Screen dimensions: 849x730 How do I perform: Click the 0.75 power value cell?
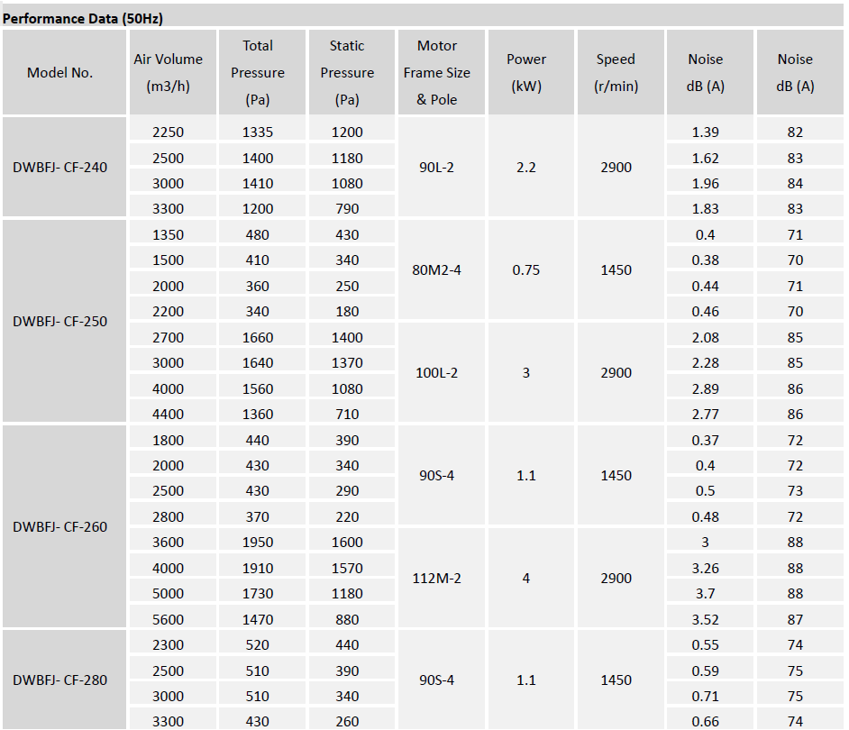click(526, 270)
